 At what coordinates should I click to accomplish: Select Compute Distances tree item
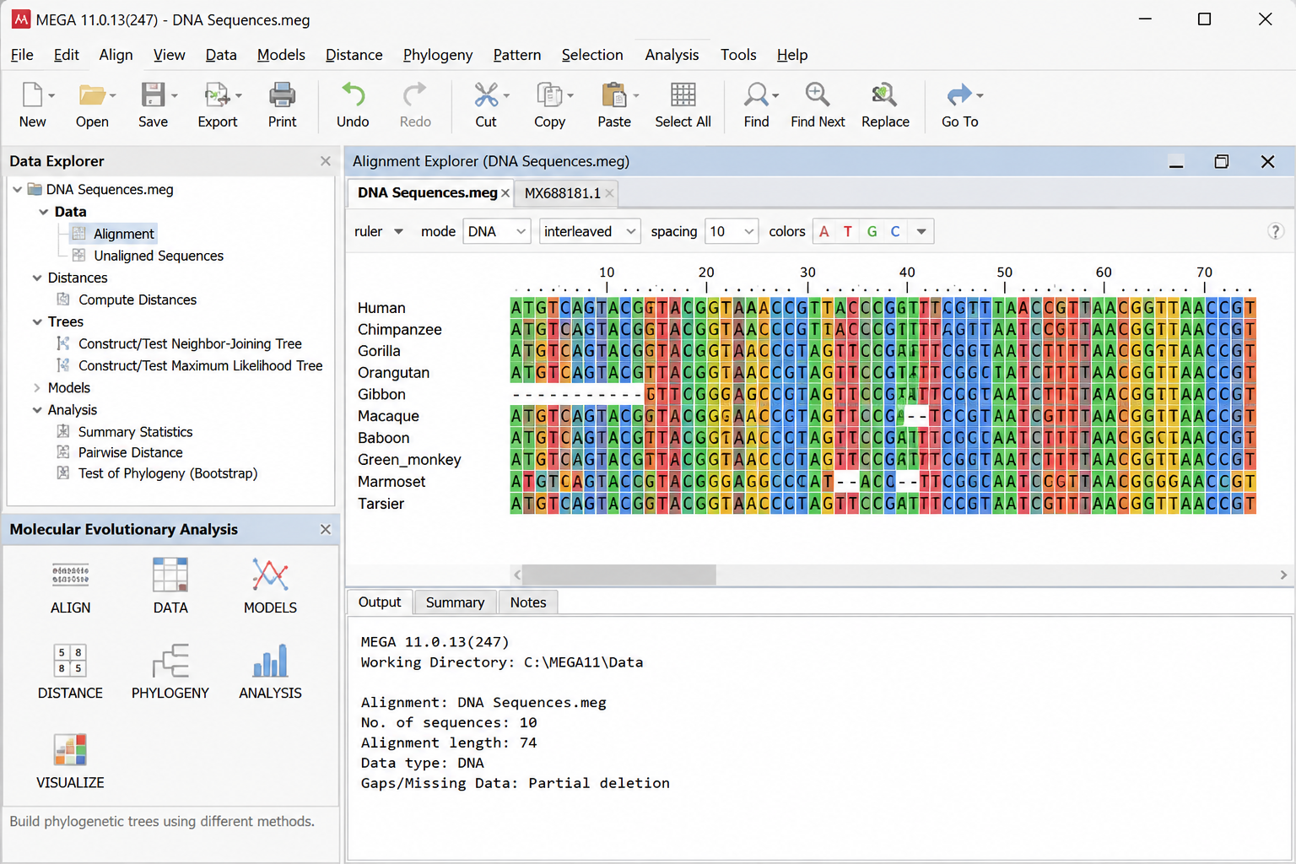pos(138,300)
